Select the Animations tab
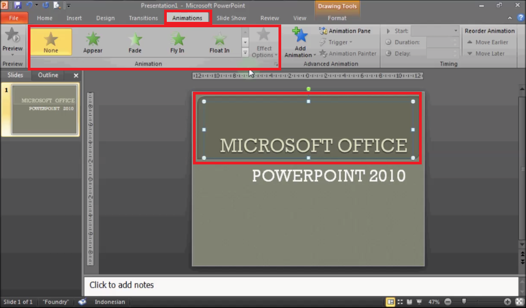This screenshot has width=526, height=308. [x=187, y=18]
